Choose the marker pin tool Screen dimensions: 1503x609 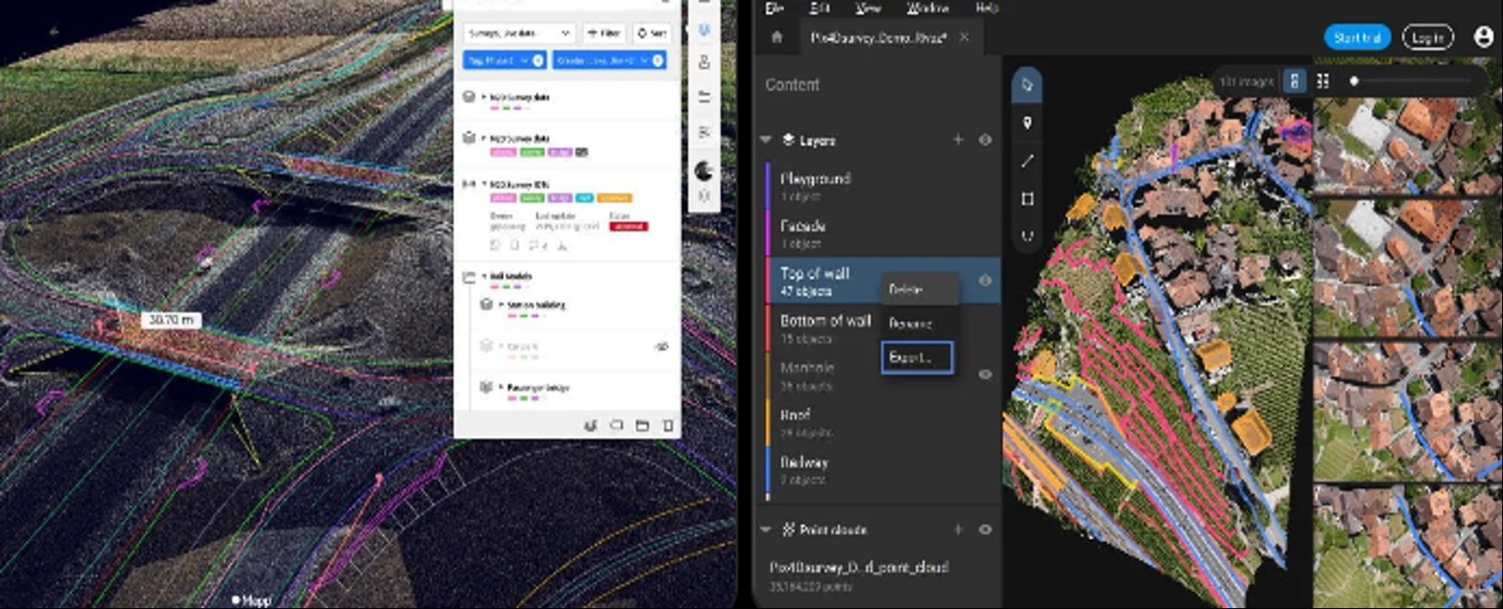(1027, 123)
